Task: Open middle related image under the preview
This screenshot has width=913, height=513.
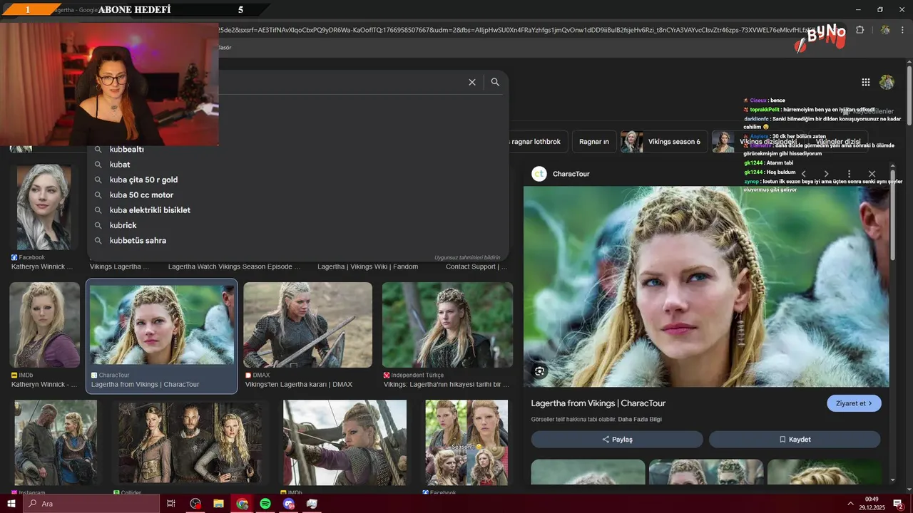Action: 706,471
